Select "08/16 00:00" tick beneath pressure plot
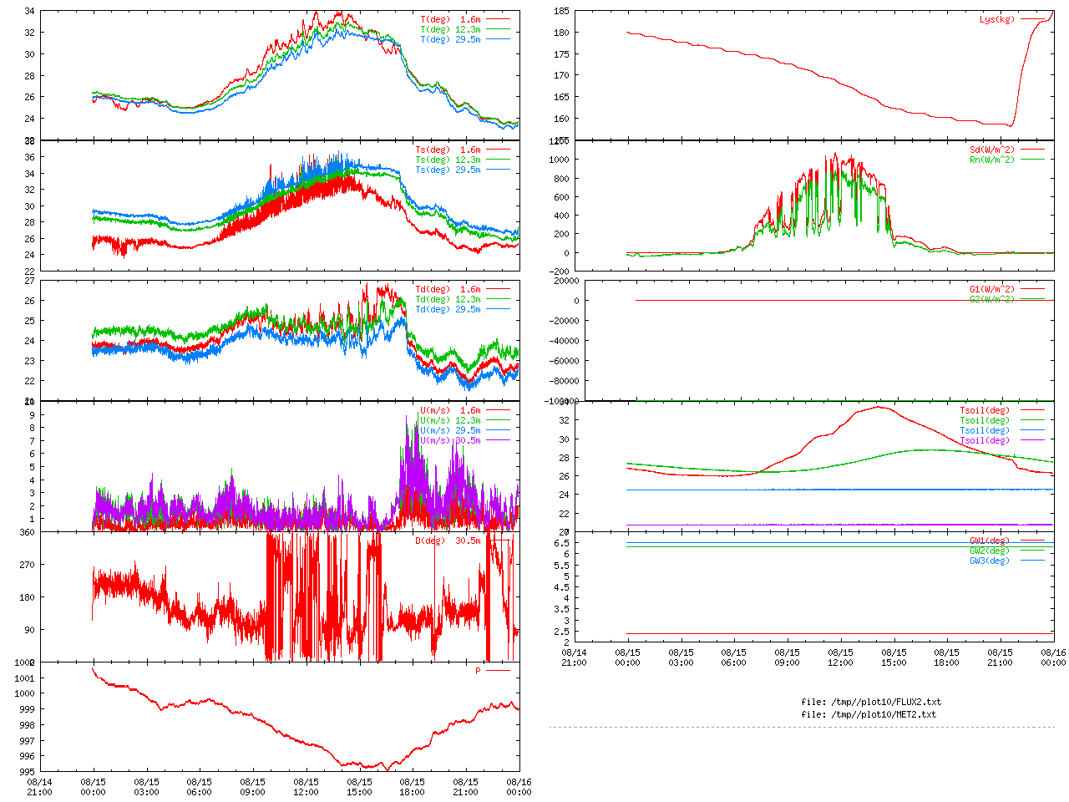This screenshot has width=1069, height=802. click(x=519, y=787)
